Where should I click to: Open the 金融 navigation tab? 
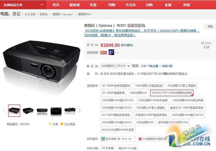pos(168,5)
